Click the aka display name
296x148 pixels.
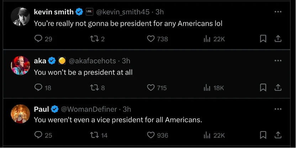pos(40,61)
